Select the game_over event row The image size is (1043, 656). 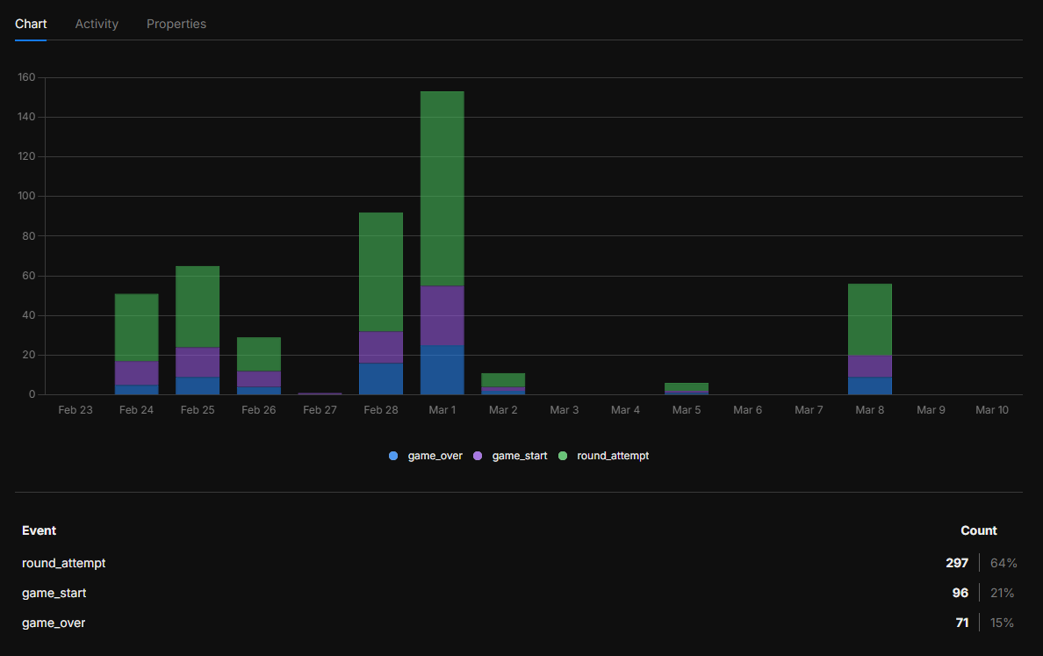pos(54,623)
